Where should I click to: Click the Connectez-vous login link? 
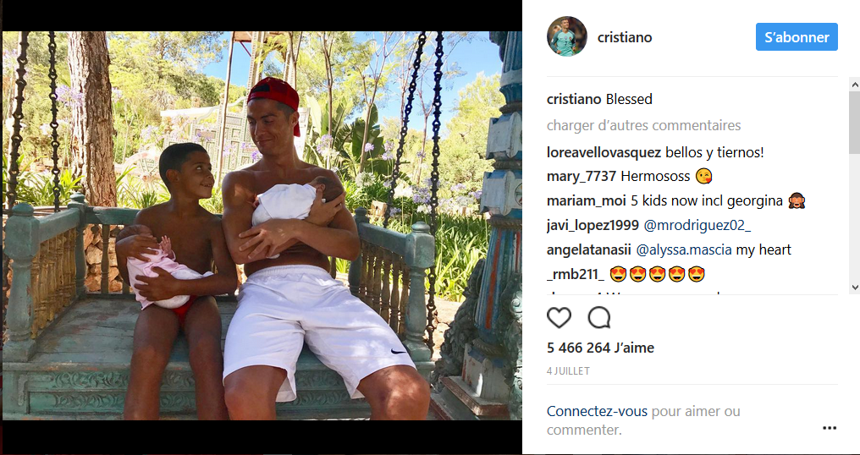pyautogui.click(x=597, y=411)
